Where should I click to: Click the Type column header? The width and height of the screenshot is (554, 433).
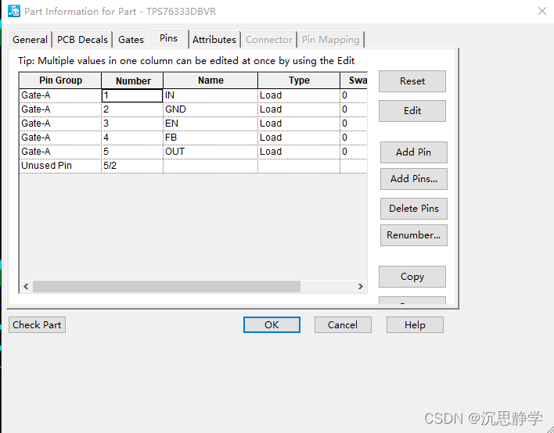click(x=299, y=81)
